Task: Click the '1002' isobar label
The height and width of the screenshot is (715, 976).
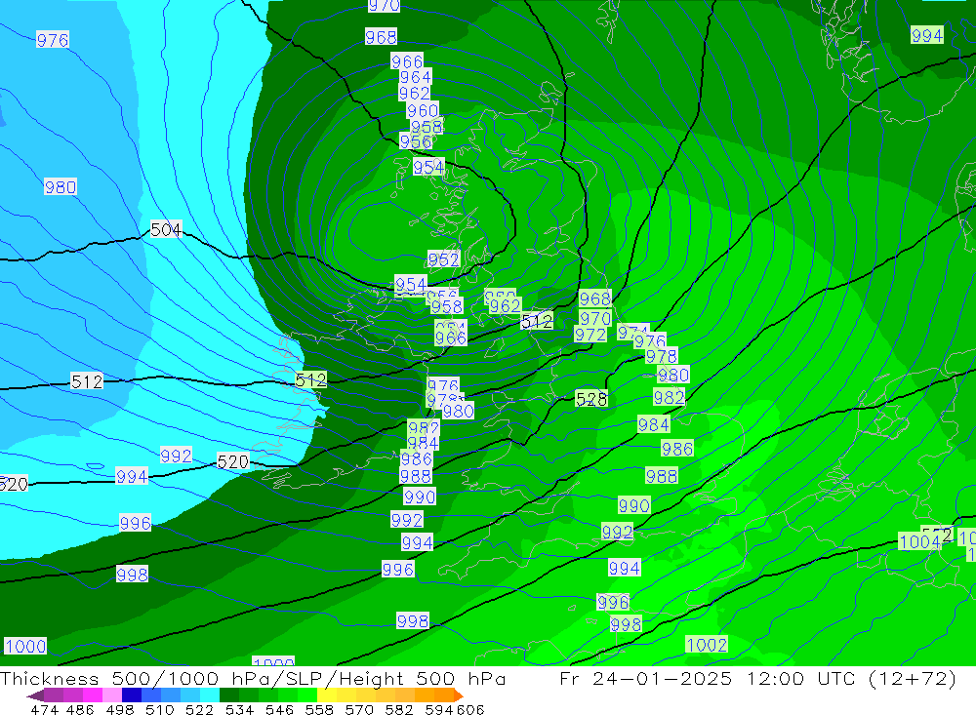Action: 707,645
